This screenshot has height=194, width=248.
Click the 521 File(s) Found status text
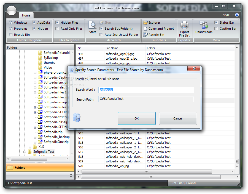click(x=184, y=183)
